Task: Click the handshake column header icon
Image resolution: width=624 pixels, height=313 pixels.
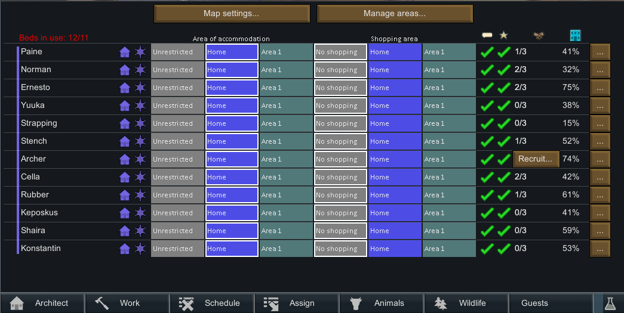Action: click(x=540, y=36)
